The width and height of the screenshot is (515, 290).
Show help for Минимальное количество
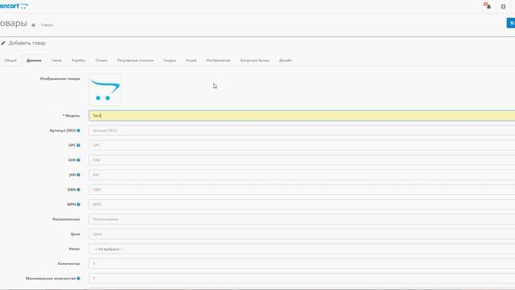coord(79,279)
